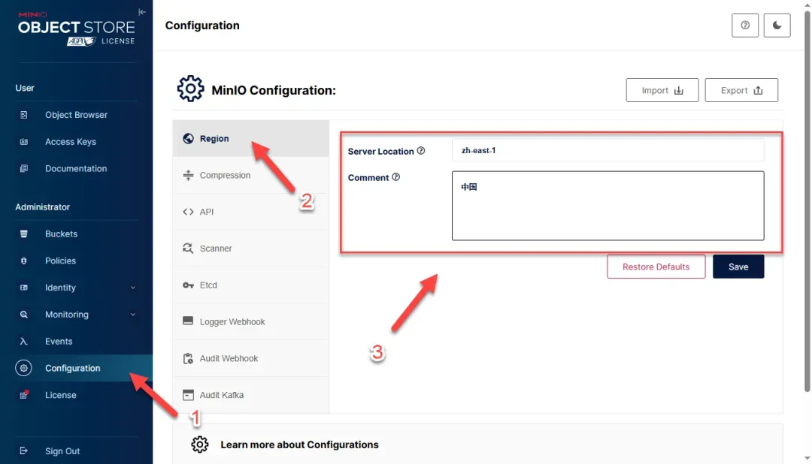Viewport: 812px width, 464px height.
Task: Click the Object Browser sidebar icon
Action: point(24,115)
